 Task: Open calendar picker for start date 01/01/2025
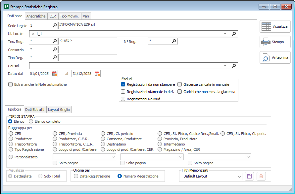(55, 74)
